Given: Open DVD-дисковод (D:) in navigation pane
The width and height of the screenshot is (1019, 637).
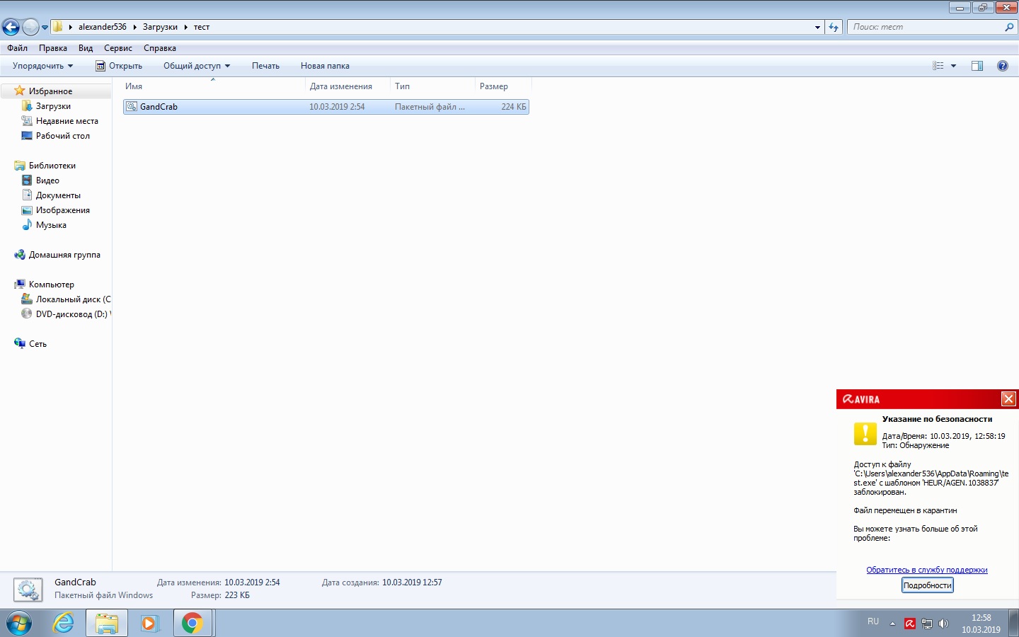Looking at the screenshot, I should pyautogui.click(x=71, y=314).
